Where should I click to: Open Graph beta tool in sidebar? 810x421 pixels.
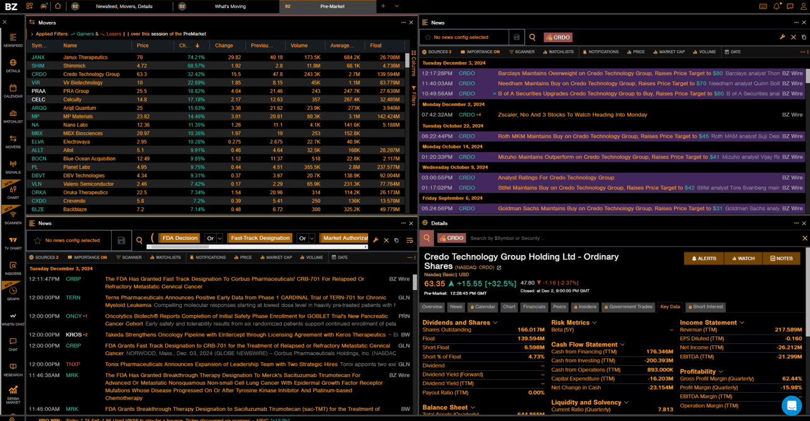(x=13, y=294)
